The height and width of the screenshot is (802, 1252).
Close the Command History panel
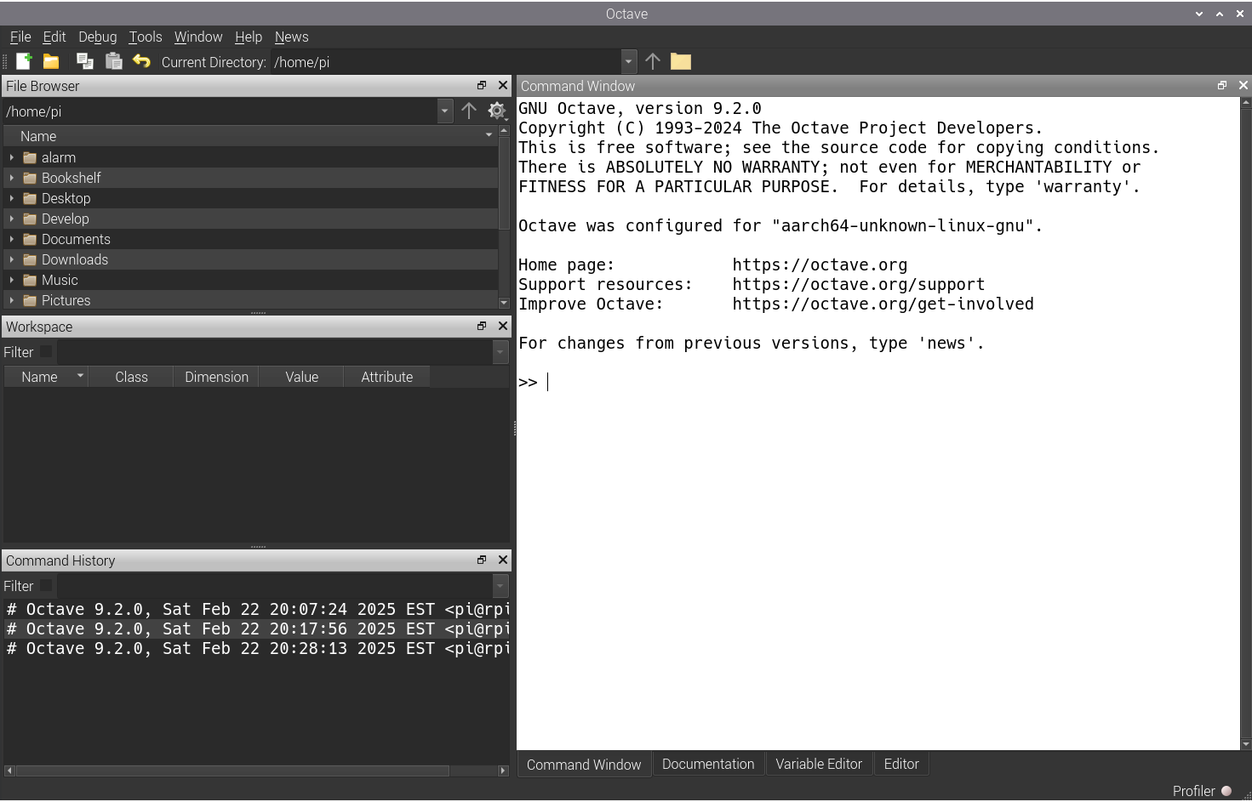pos(503,560)
